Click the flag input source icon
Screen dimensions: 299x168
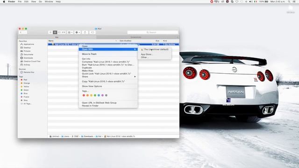pos(256,1)
